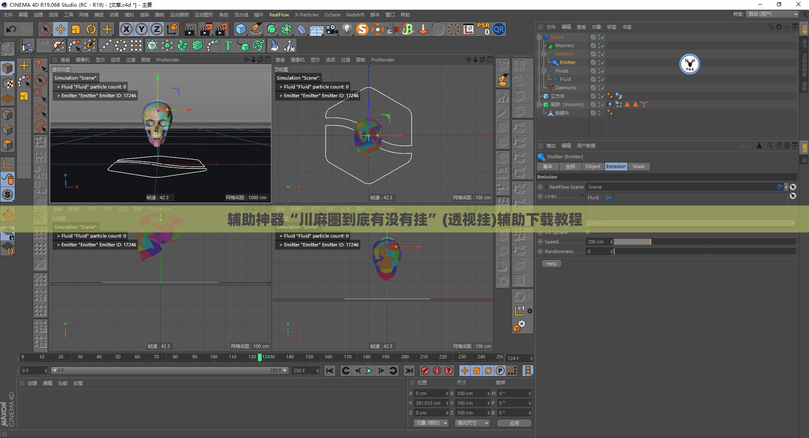Open the X-Particles menu
Viewport: 809px width, 438px height.
pos(307,15)
